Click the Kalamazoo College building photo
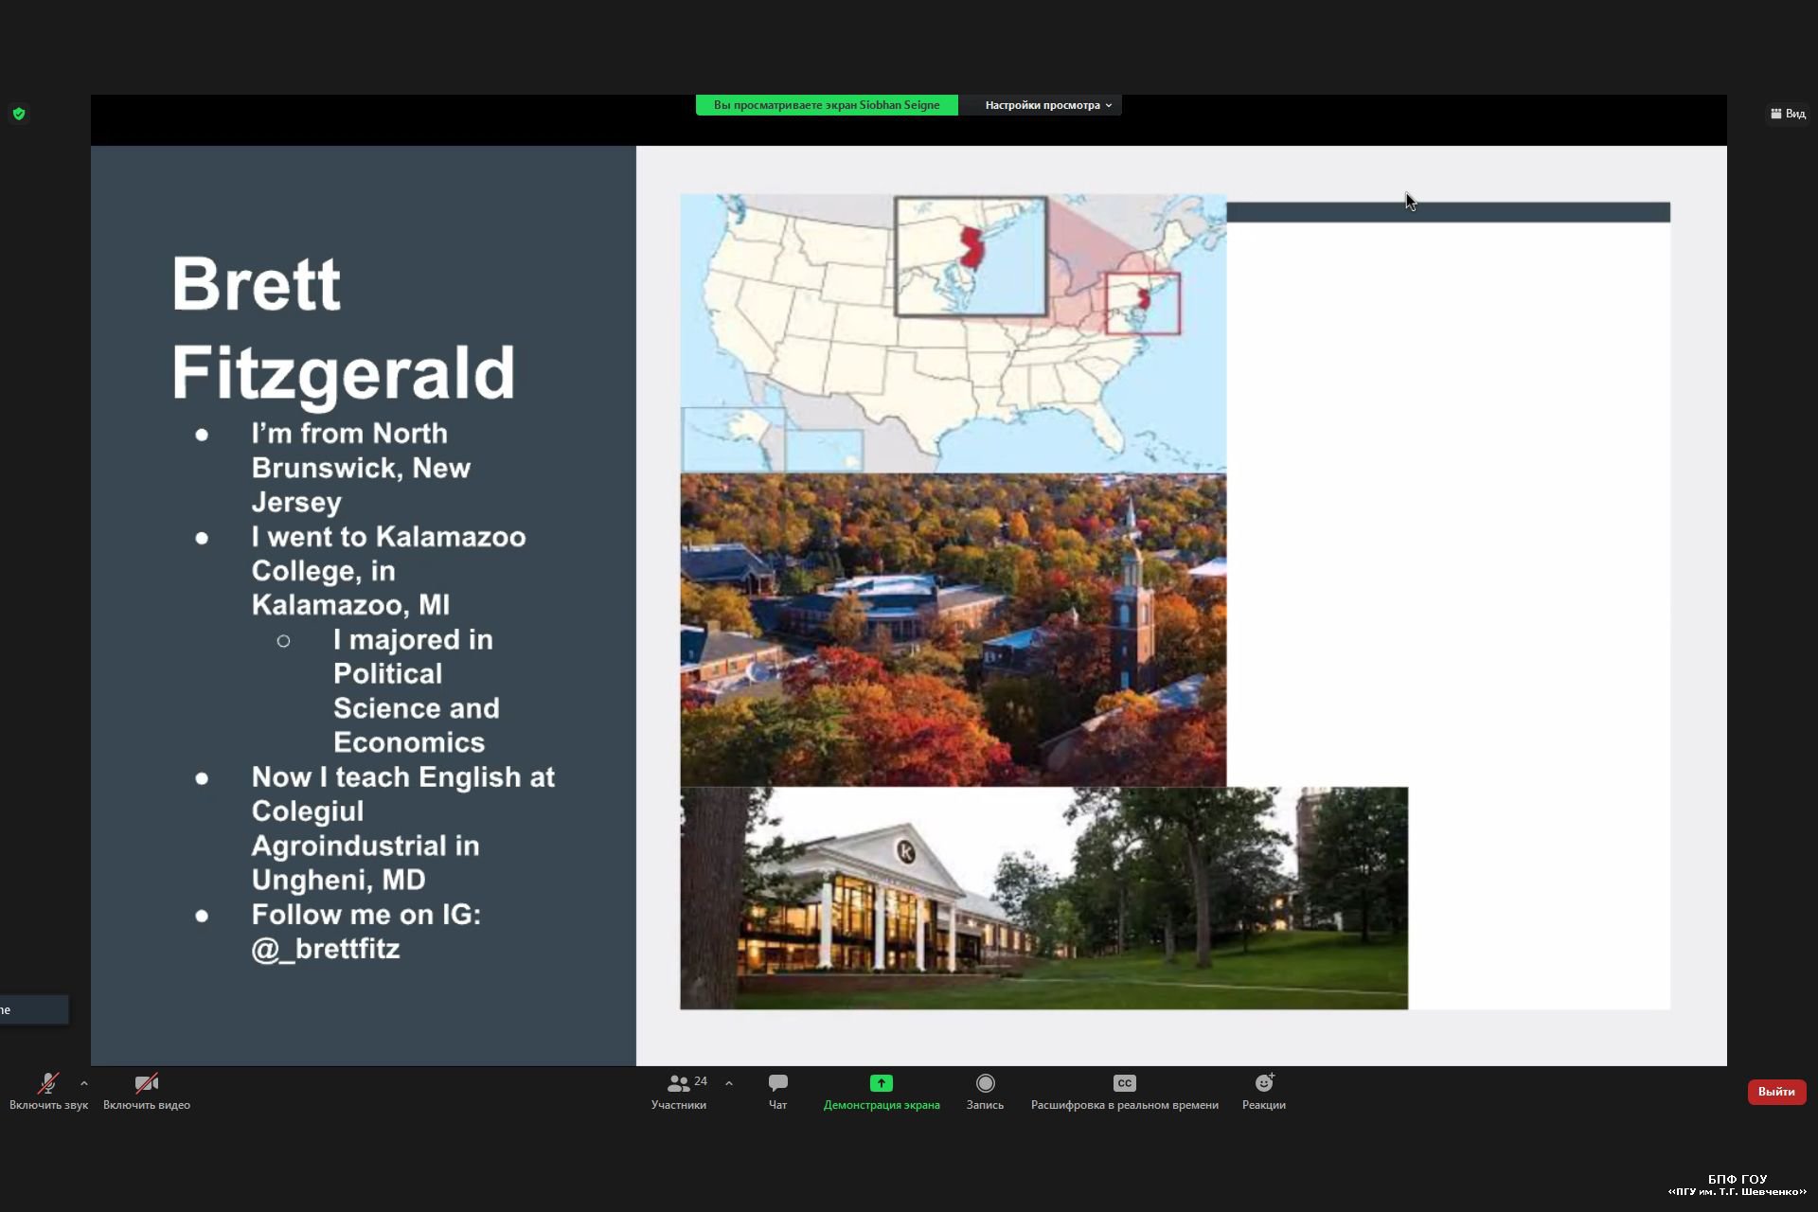 (1043, 898)
